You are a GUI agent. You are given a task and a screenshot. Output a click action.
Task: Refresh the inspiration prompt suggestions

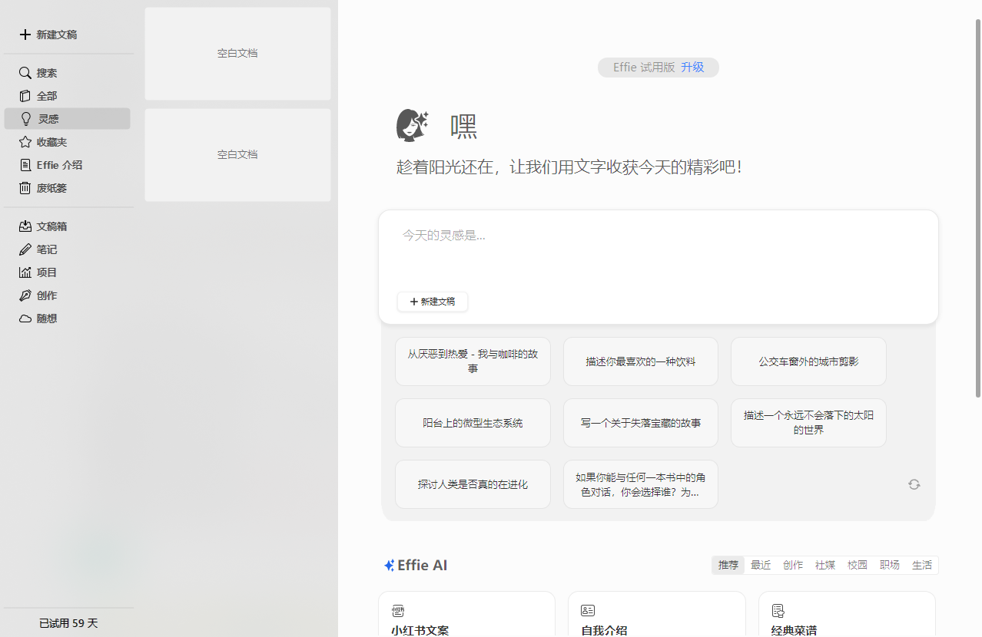tap(914, 484)
